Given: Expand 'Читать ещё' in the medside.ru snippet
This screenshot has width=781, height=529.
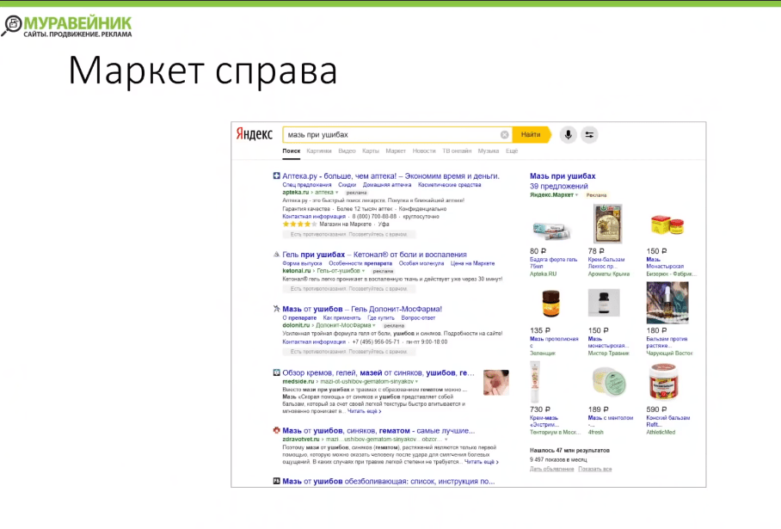Looking at the screenshot, I should [364, 411].
